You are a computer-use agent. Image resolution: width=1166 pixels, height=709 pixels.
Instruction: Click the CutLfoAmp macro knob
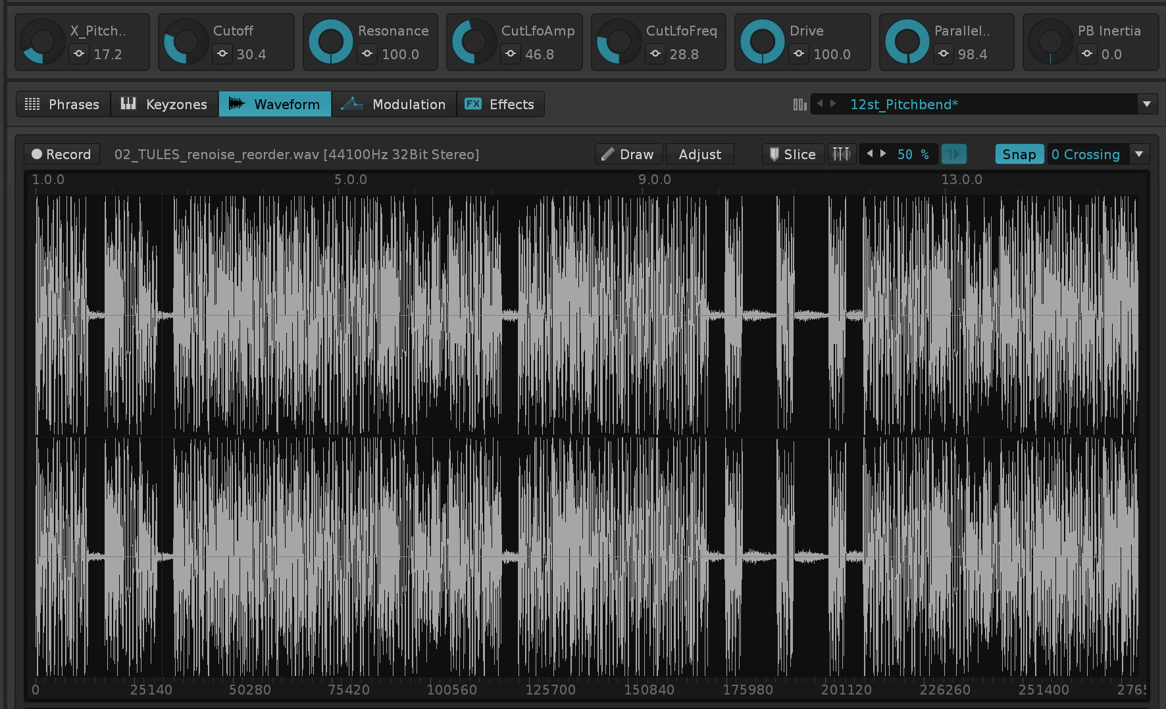(x=474, y=41)
